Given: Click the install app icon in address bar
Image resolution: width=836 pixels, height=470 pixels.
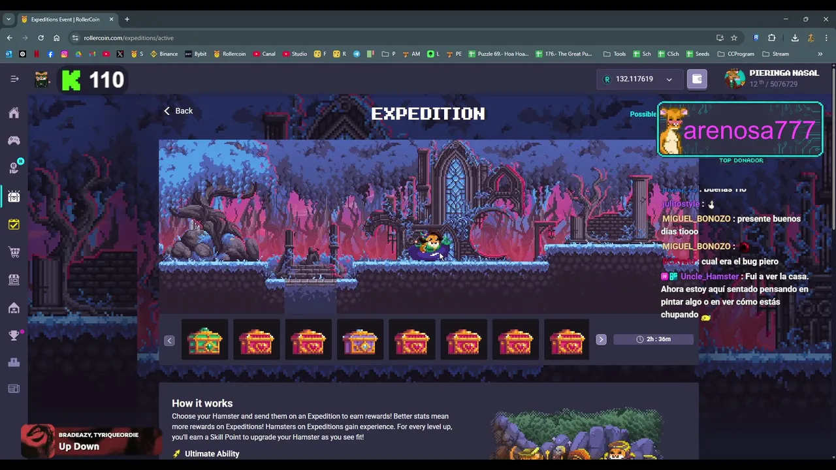Looking at the screenshot, I should tap(720, 38).
